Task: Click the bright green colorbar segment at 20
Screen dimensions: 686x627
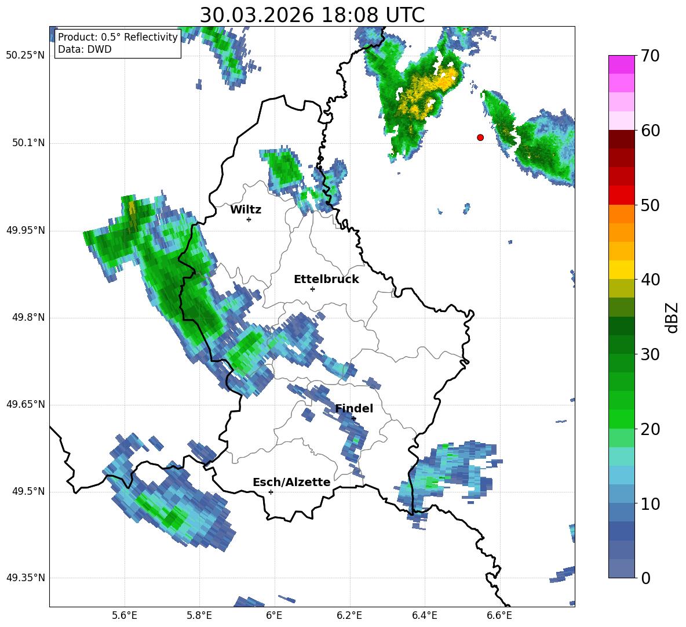Action: point(621,419)
